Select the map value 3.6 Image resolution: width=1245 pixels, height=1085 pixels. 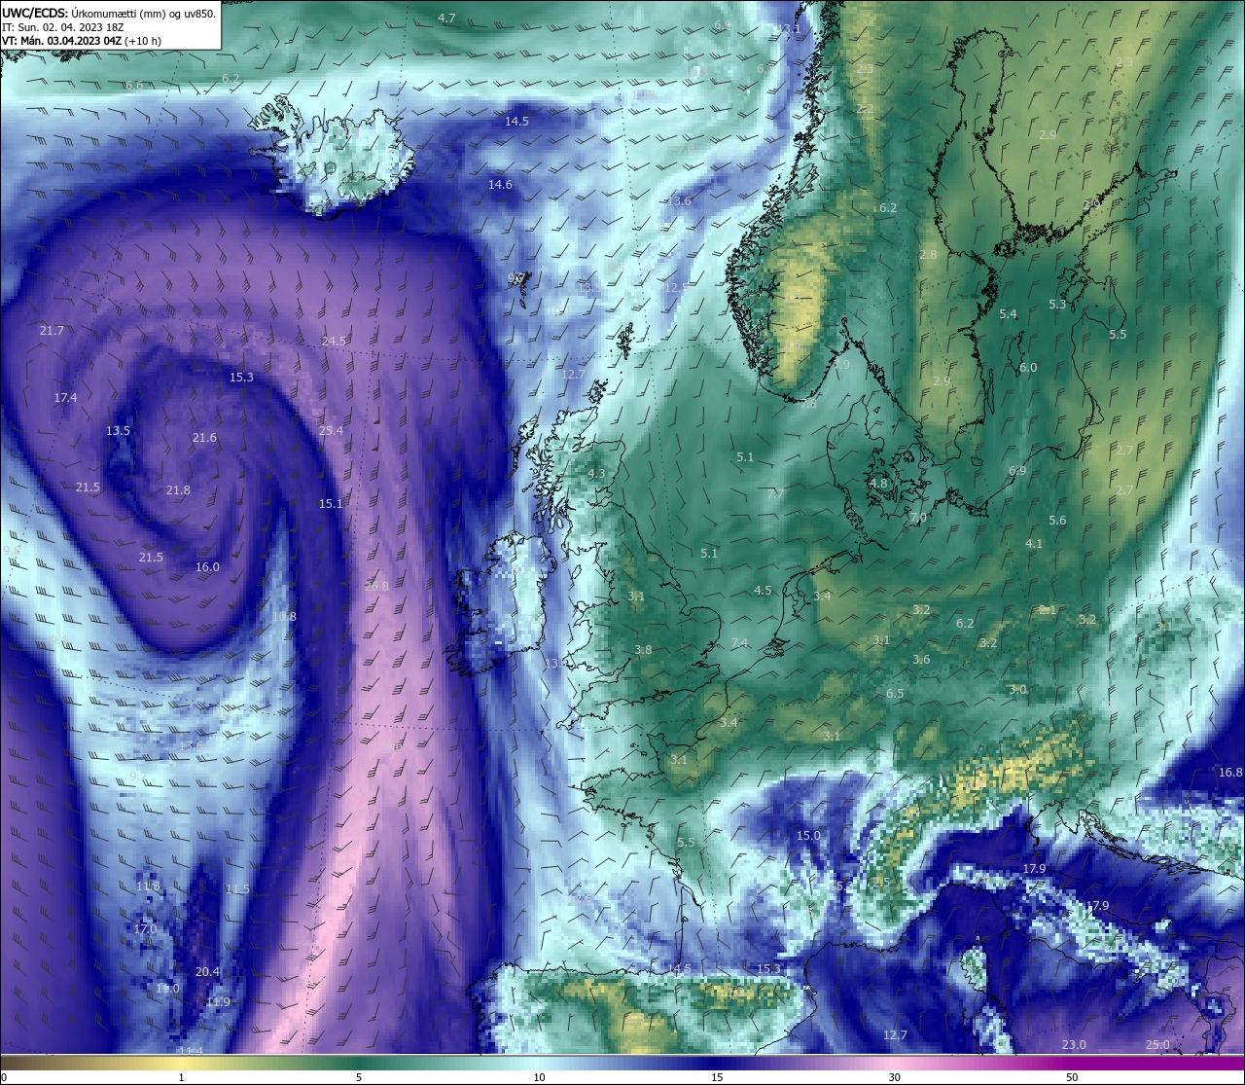pos(921,660)
